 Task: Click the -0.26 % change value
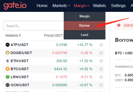(x=86, y=53)
